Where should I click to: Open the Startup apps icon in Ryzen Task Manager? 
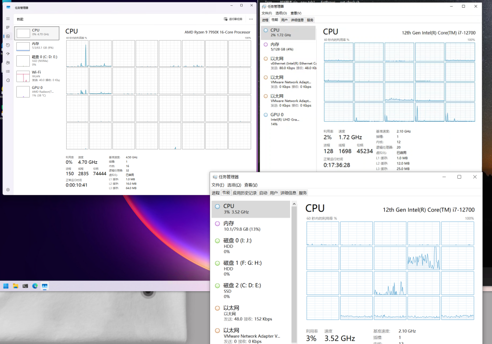[x=8, y=54]
